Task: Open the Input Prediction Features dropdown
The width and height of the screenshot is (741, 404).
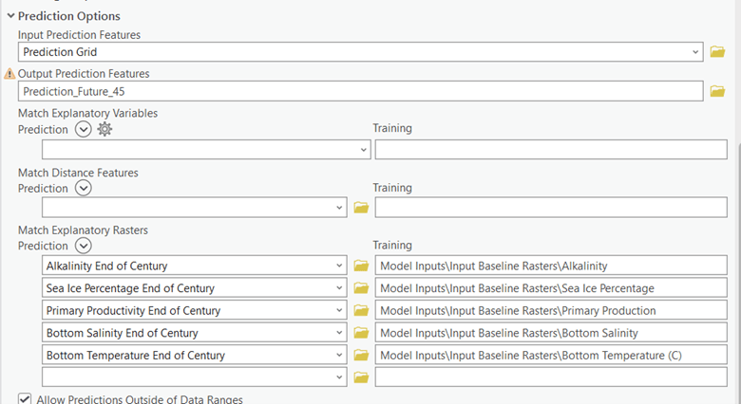Action: (x=696, y=52)
